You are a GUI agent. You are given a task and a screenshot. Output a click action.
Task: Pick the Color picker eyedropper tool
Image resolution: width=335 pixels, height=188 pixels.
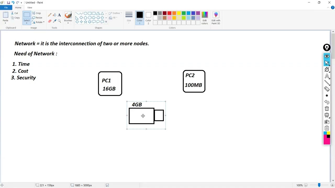54,21
